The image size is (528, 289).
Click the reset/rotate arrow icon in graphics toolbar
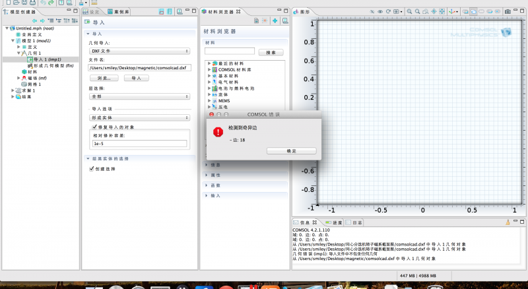click(x=388, y=11)
